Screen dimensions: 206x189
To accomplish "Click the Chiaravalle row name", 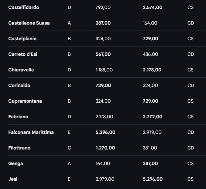I will pyautogui.click(x=21, y=70).
